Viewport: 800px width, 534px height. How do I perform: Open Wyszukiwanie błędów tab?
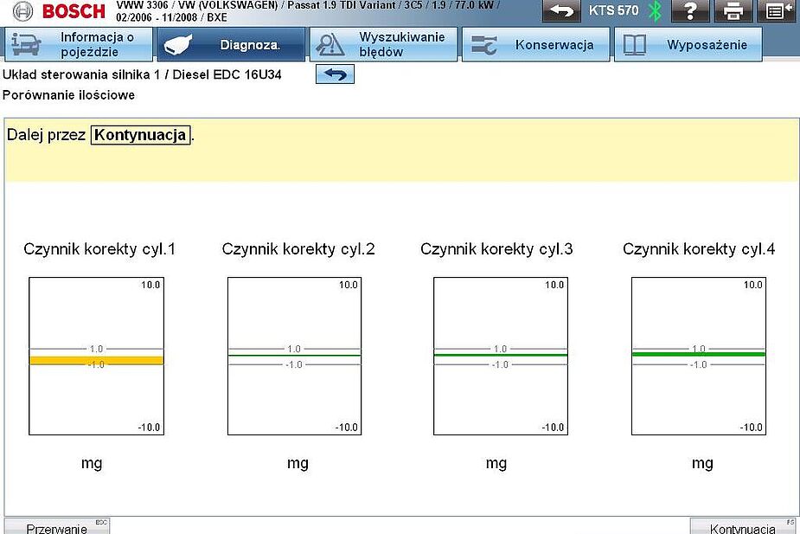click(x=383, y=44)
